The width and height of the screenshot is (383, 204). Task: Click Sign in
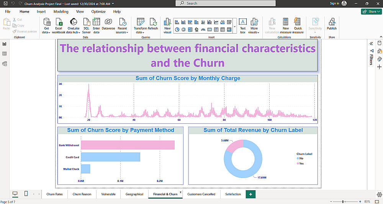click(334, 3)
